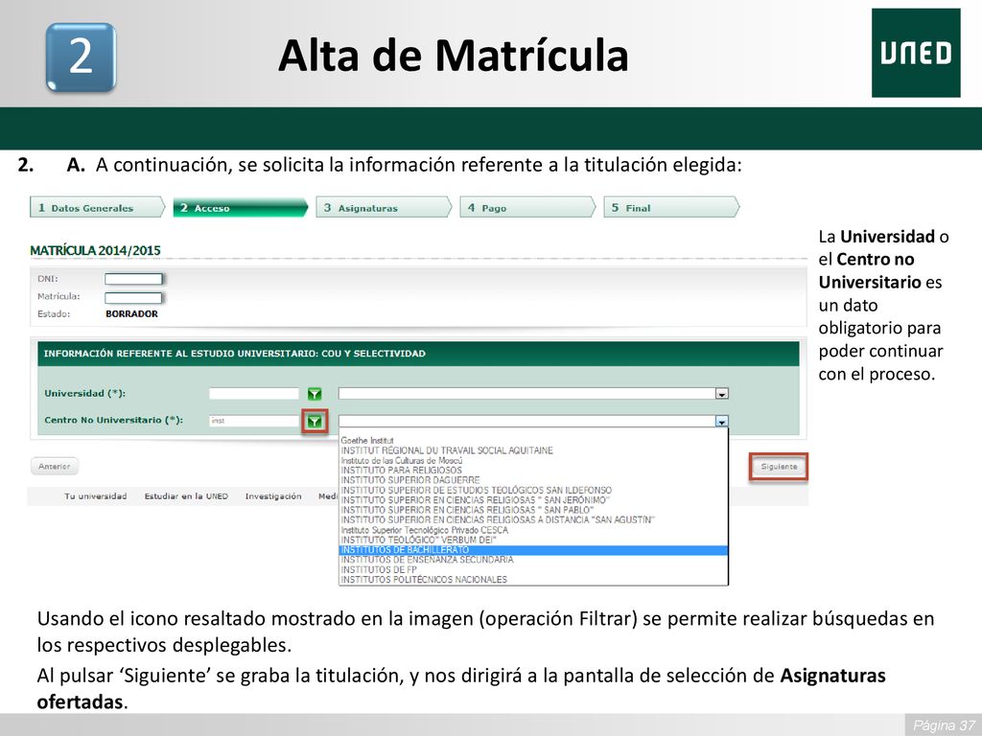Select 'INSTITUTO SUPERIOR DAGUERRE' option
The height and width of the screenshot is (736, 982).
[533, 480]
